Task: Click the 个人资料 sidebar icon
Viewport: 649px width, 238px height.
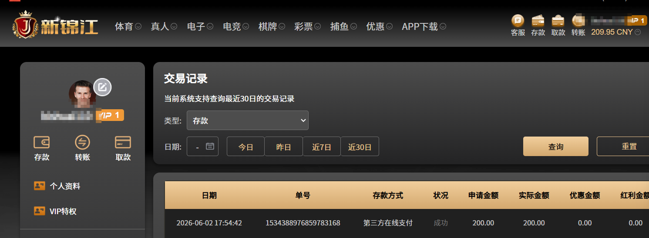Action: coord(40,186)
